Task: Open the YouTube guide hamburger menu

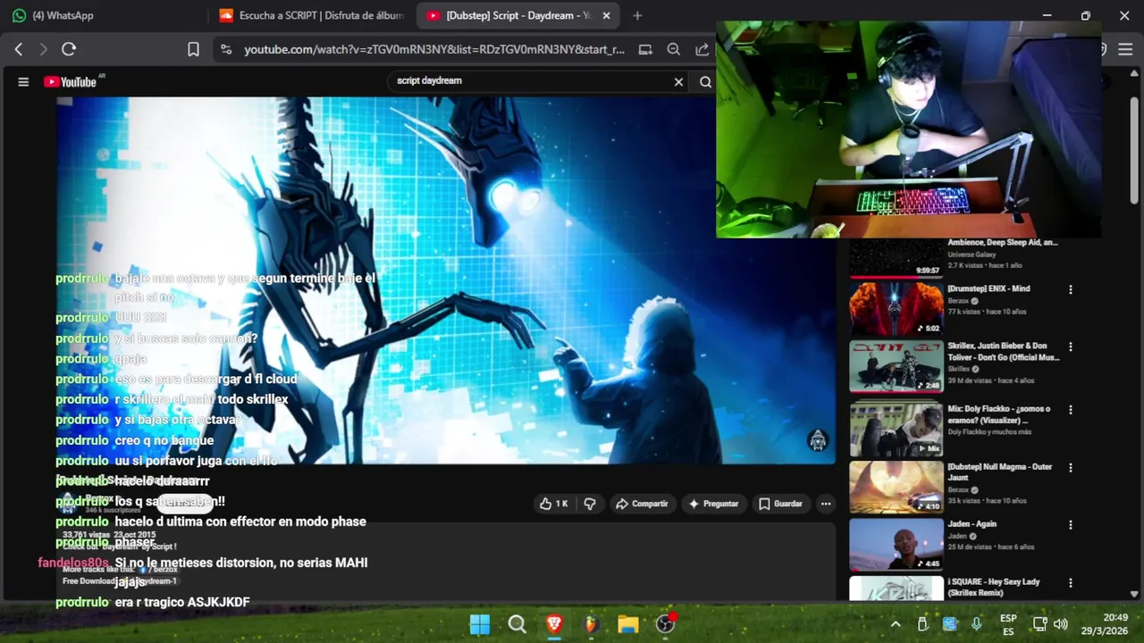Action: pyautogui.click(x=23, y=82)
